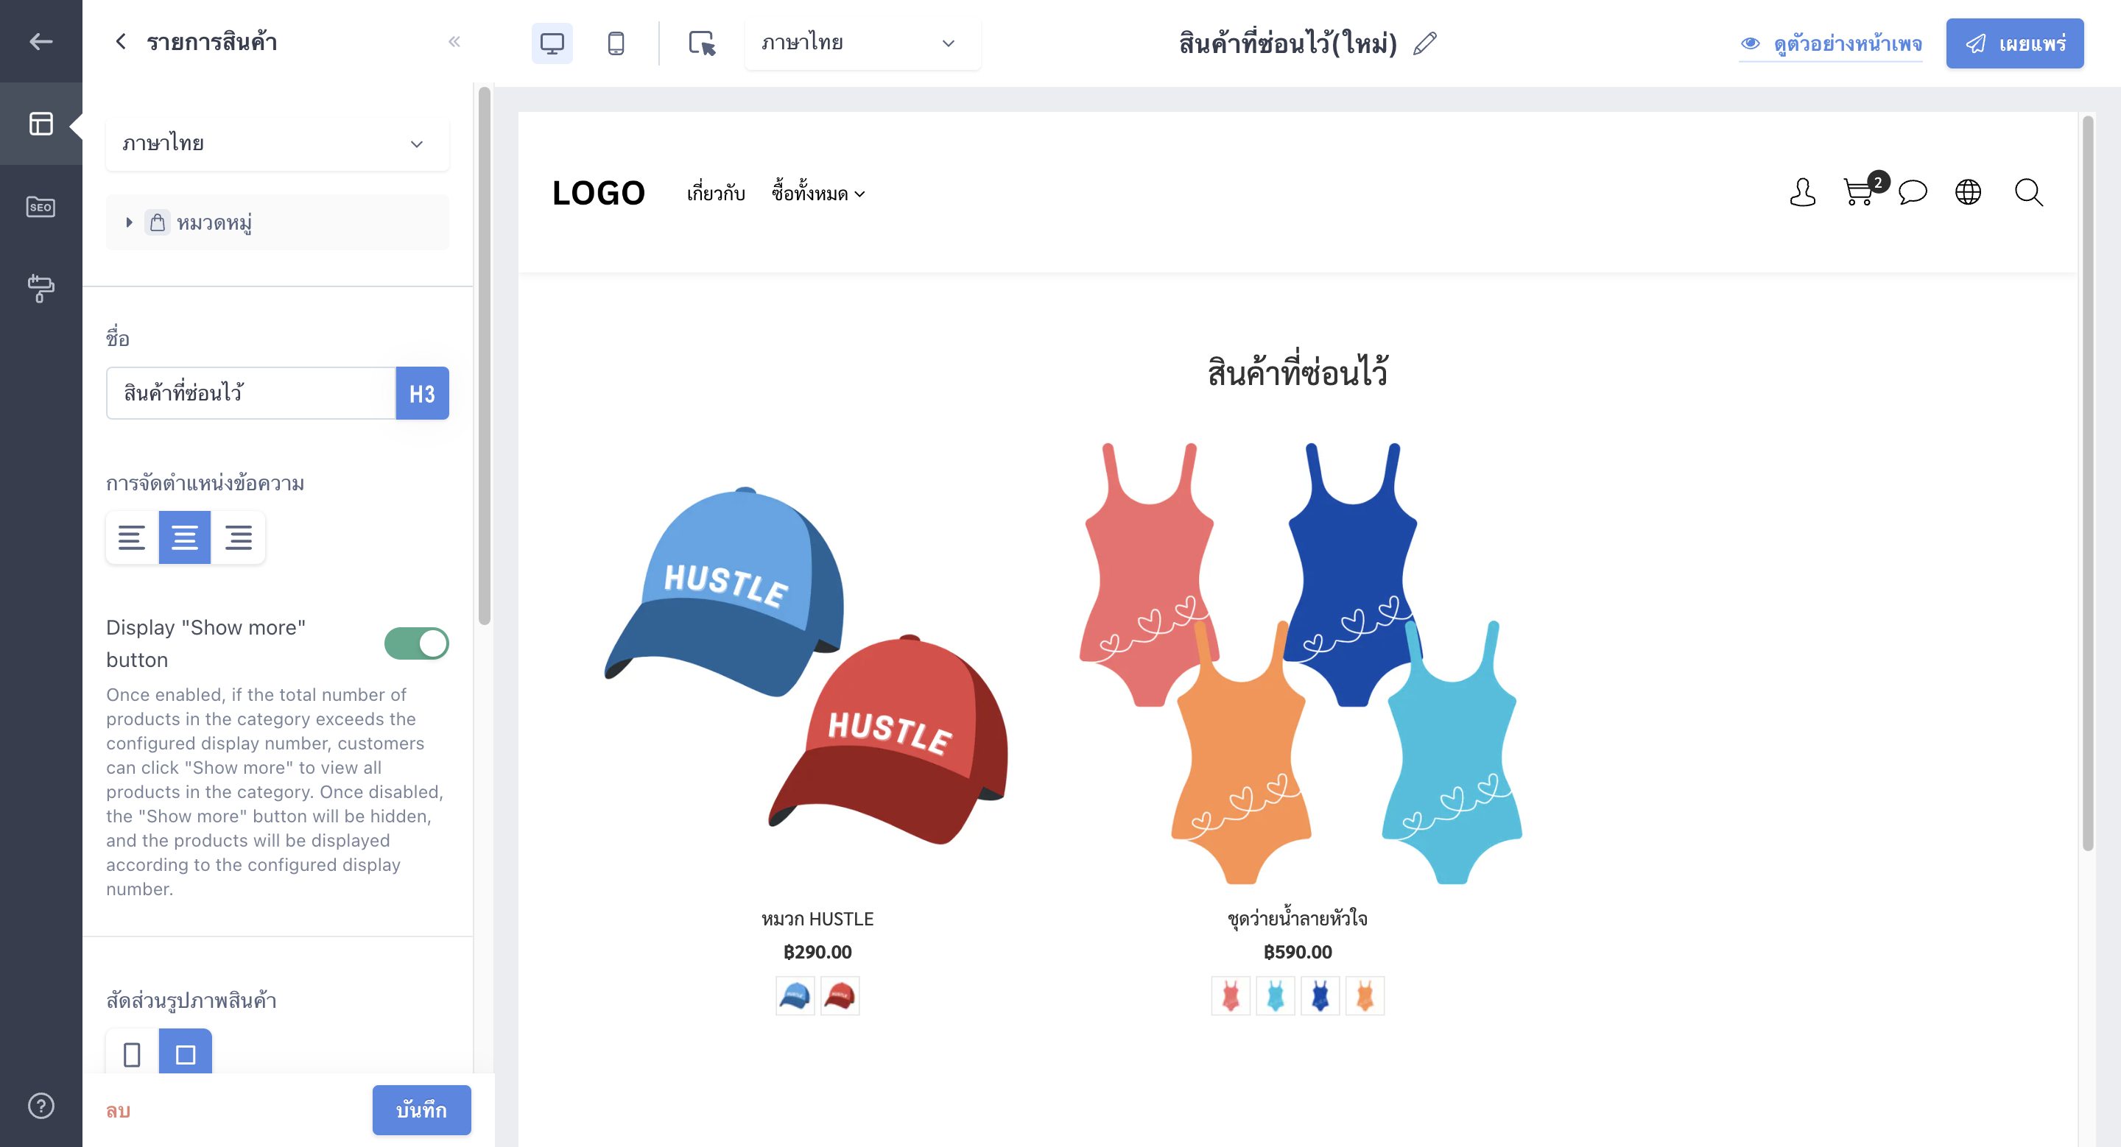The image size is (2121, 1147).
Task: Click the หมวก HUSTLE product name
Action: [x=817, y=919]
